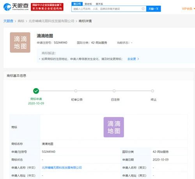
Task: Click the 天眼一下 search button
Action: pos(153,9)
